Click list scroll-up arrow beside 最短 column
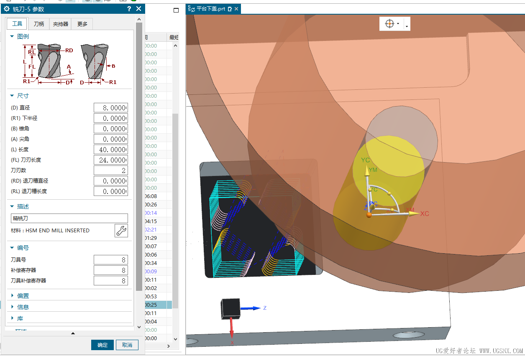The height and width of the screenshot is (356, 525). pyautogui.click(x=175, y=45)
